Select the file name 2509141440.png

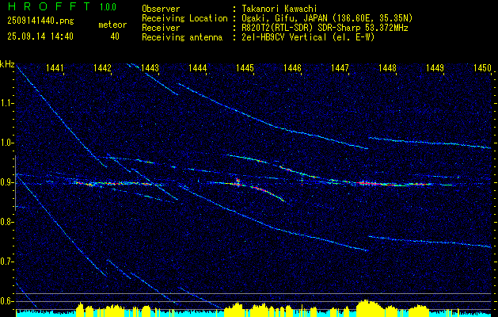(40, 21)
